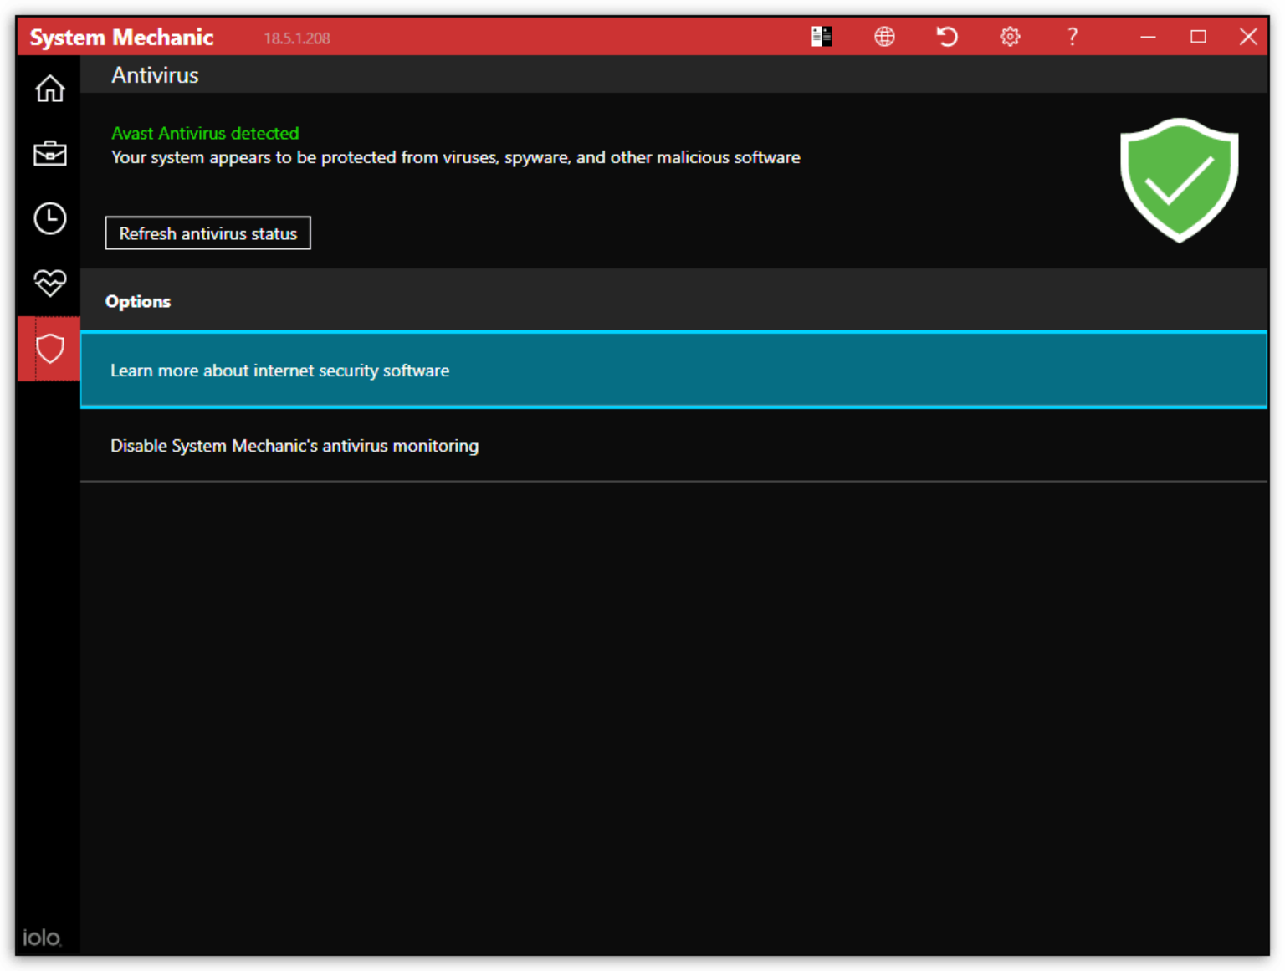The width and height of the screenshot is (1285, 971).
Task: Click the green shield checkmark status image
Action: (x=1180, y=180)
